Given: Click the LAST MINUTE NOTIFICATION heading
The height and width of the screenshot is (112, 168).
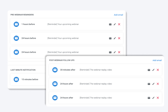Looking at the screenshot, I should 23,70.
